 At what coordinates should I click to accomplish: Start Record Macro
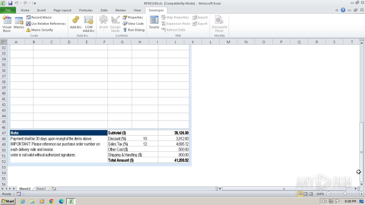39,17
